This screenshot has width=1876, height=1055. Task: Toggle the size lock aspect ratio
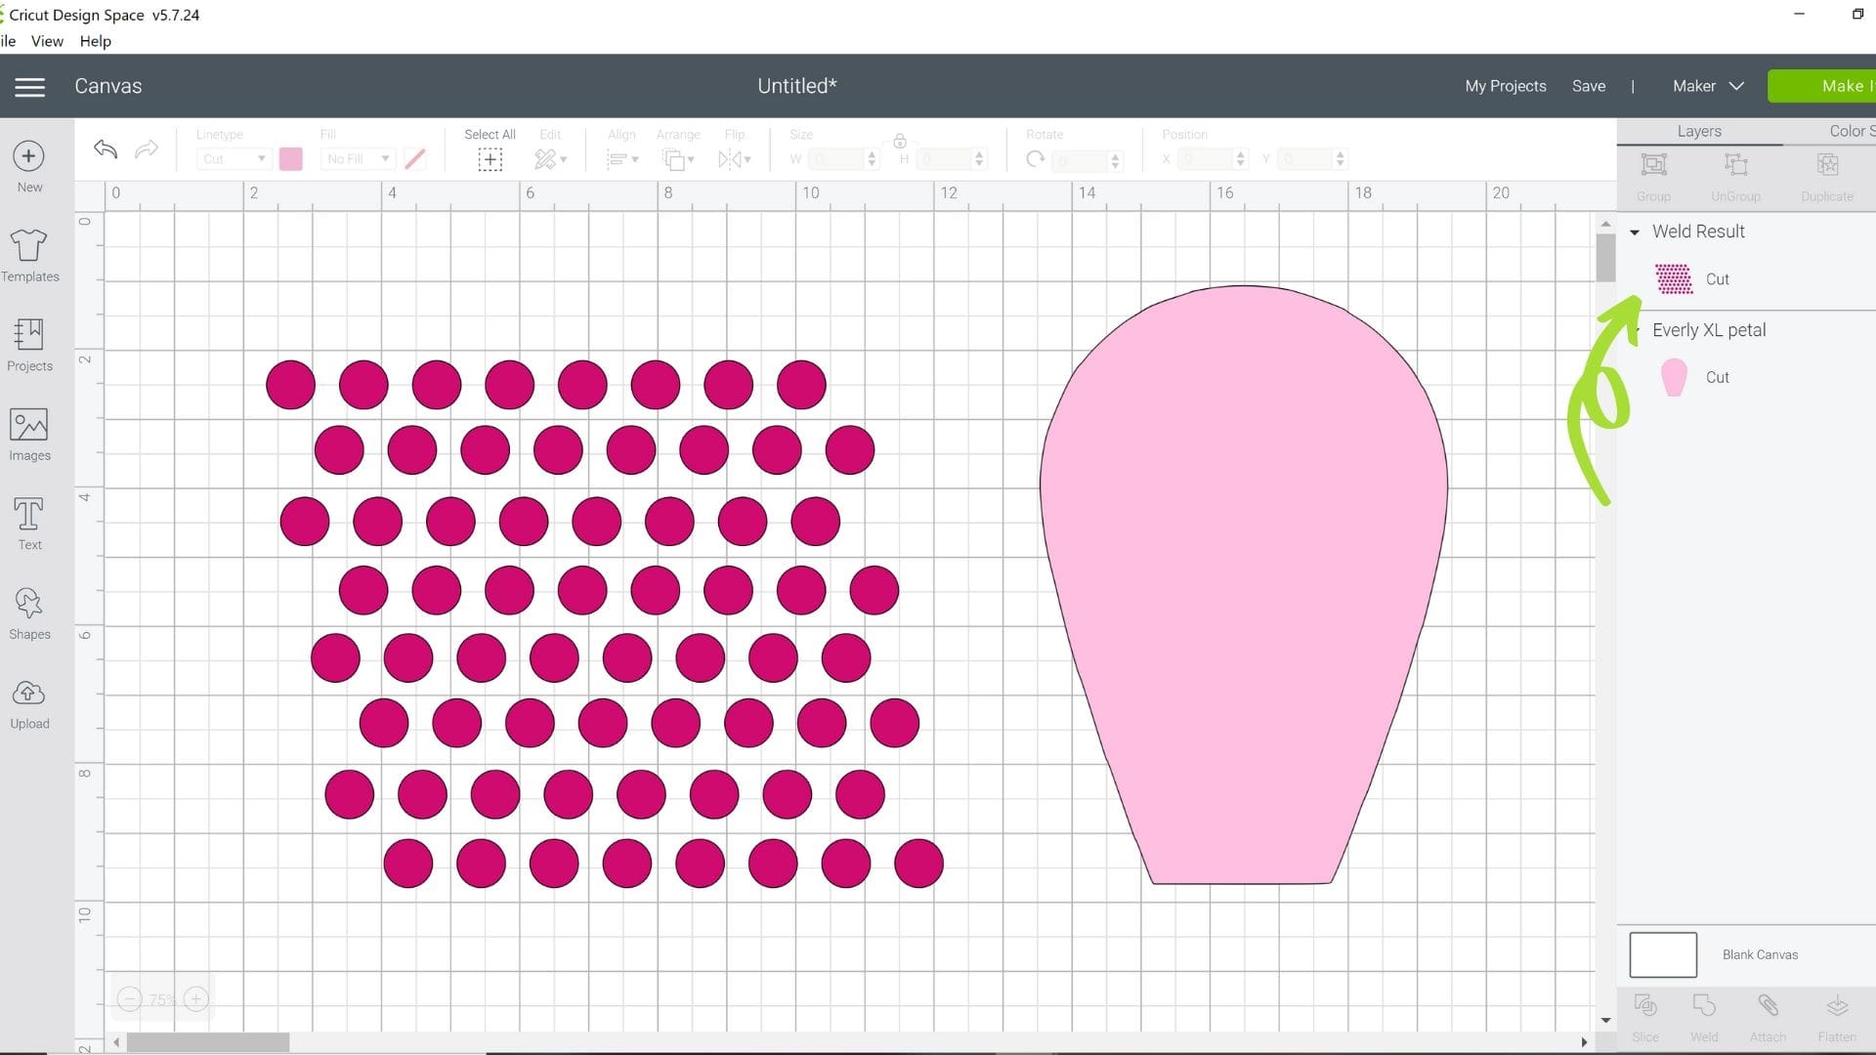(900, 141)
